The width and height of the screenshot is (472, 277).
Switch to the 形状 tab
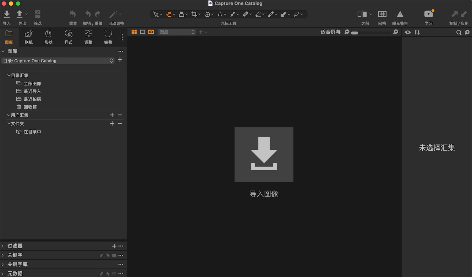(49, 37)
